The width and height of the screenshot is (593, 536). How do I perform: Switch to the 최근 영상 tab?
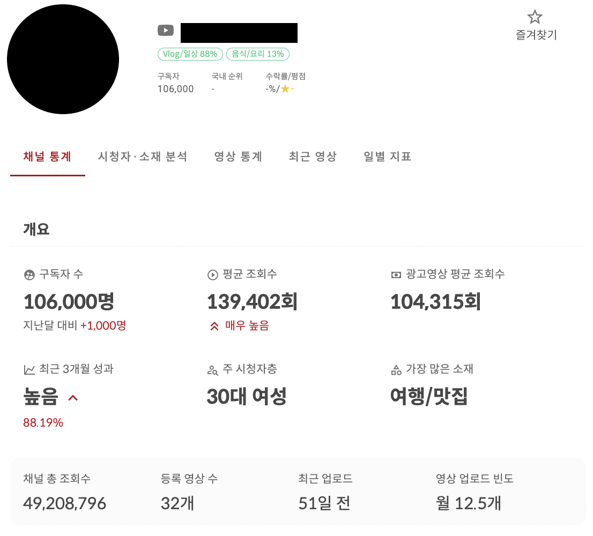pyautogui.click(x=313, y=157)
